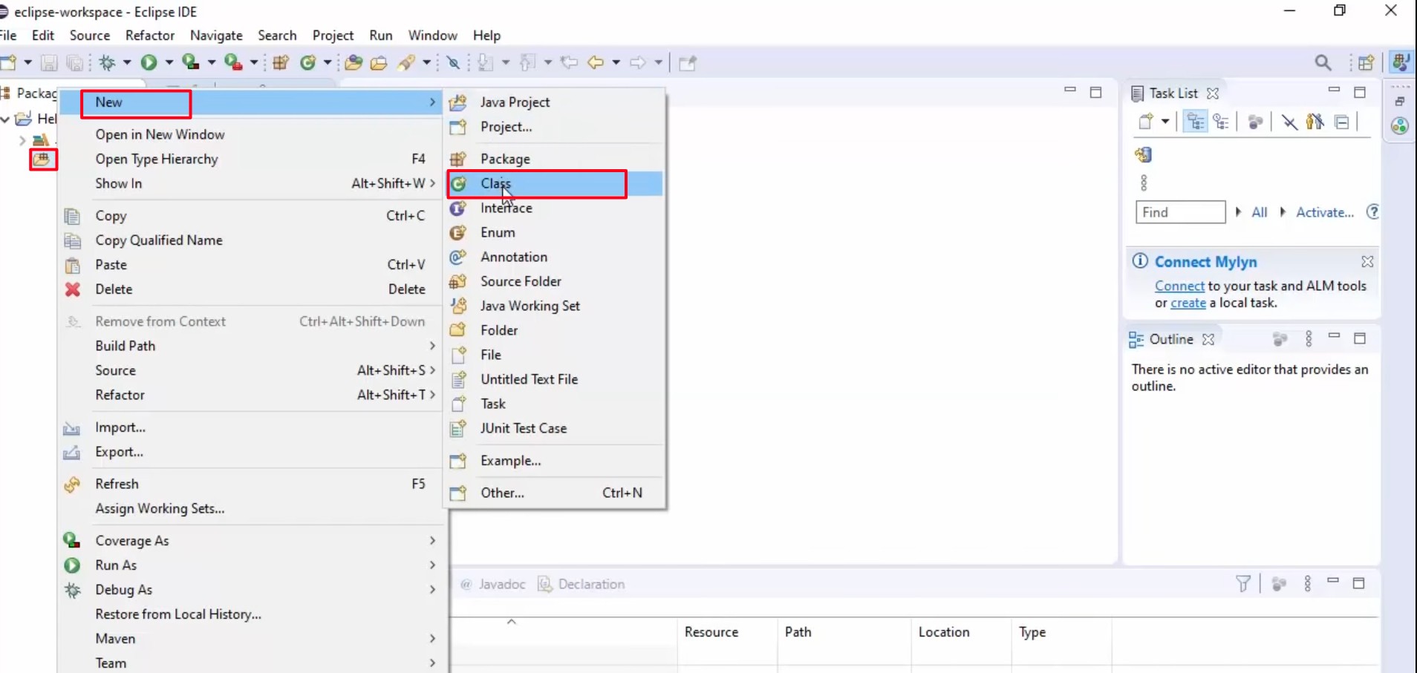This screenshot has width=1417, height=673.
Task: Collapse the Hel project tree node
Action: coord(5,119)
